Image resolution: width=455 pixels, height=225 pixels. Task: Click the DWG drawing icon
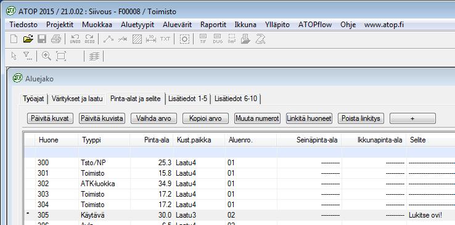pyautogui.click(x=218, y=39)
